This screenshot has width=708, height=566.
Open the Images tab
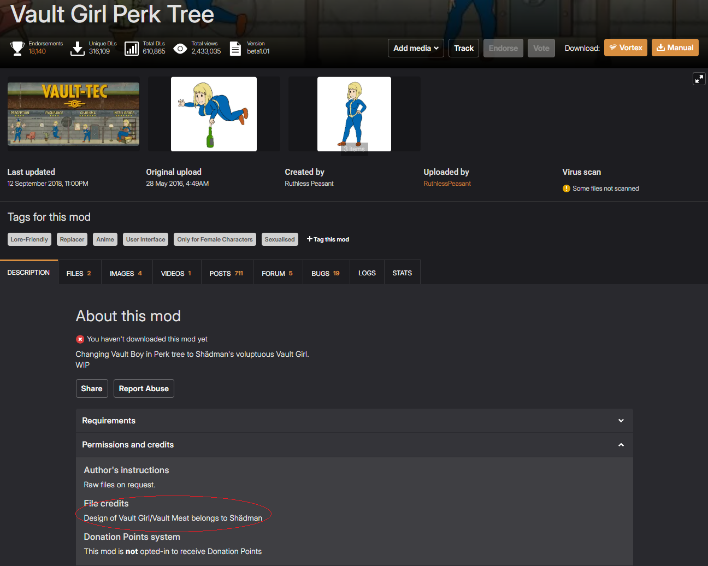pyautogui.click(x=126, y=273)
